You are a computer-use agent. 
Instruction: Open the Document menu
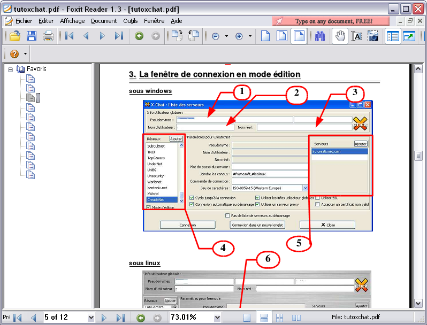pos(104,21)
